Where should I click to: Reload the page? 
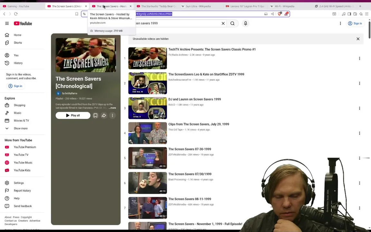coord(16,14)
